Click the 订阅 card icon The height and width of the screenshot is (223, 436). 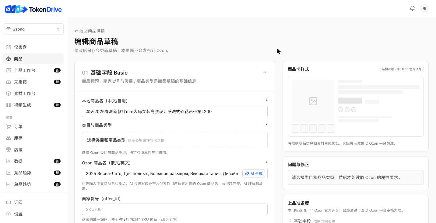point(9,202)
